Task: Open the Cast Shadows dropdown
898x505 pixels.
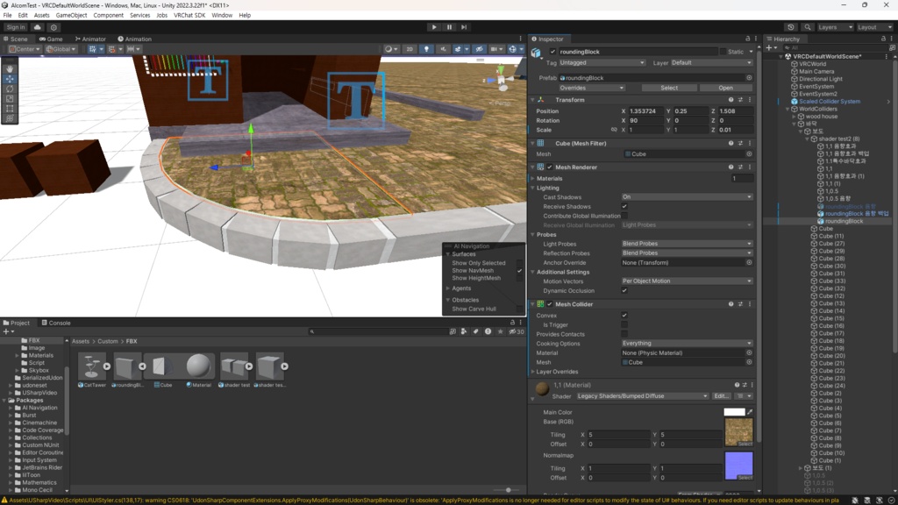Action: coord(687,197)
